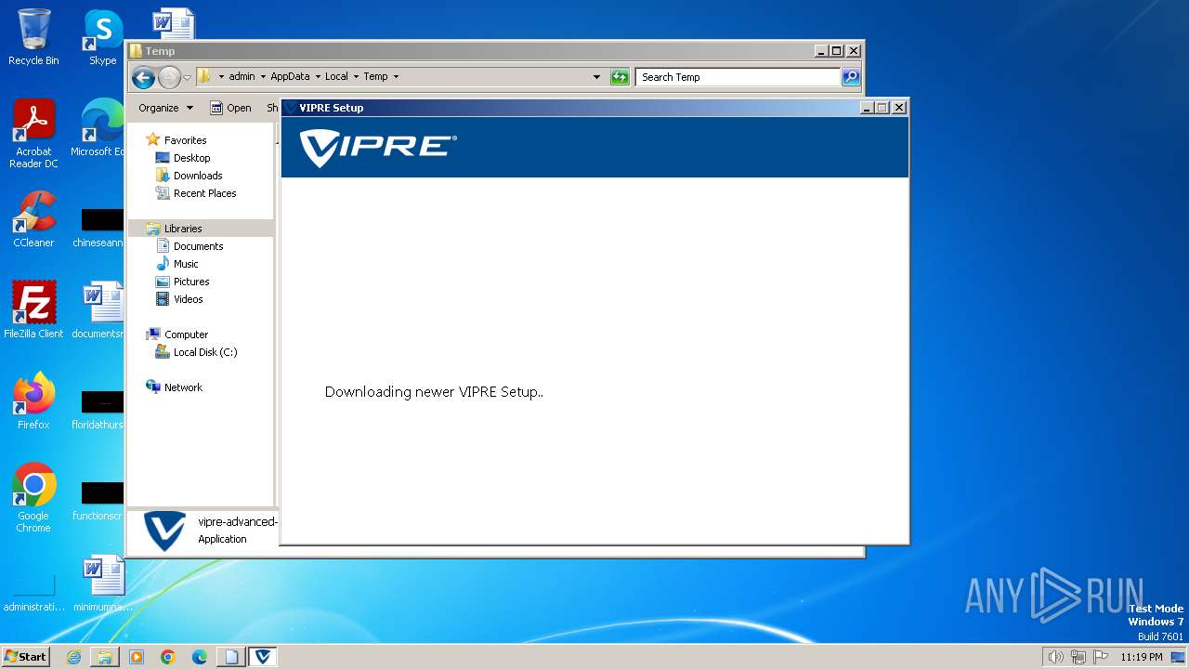This screenshot has width=1189, height=669.
Task: Open CCleaner desktop shortcut
Action: pos(33,219)
